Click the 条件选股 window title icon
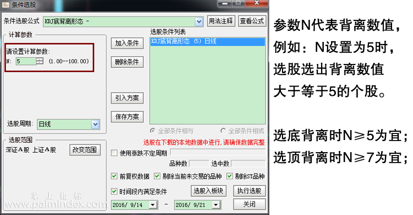 (x=6, y=4)
